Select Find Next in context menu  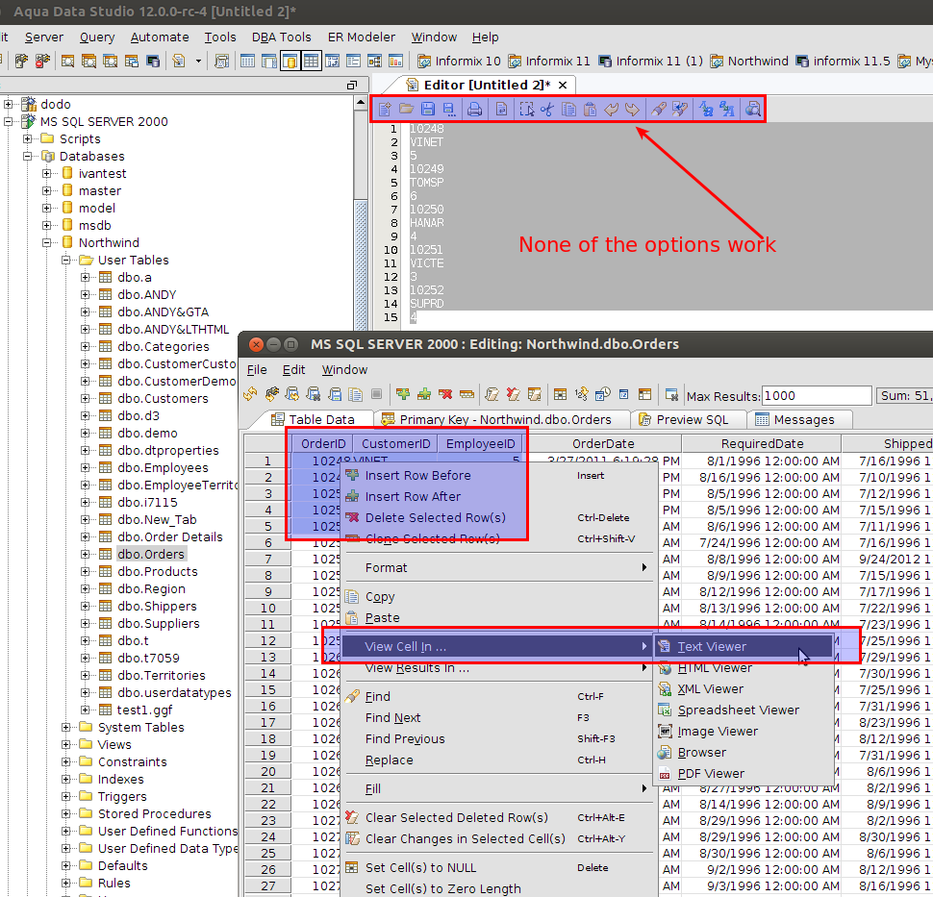coord(497,717)
